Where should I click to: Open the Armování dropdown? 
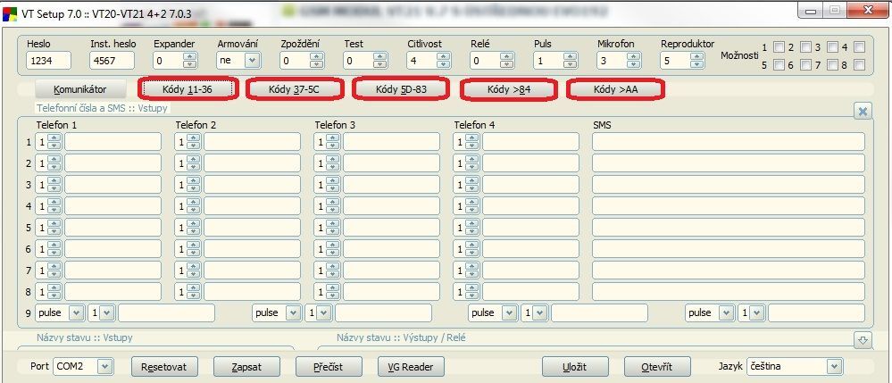coord(251,61)
